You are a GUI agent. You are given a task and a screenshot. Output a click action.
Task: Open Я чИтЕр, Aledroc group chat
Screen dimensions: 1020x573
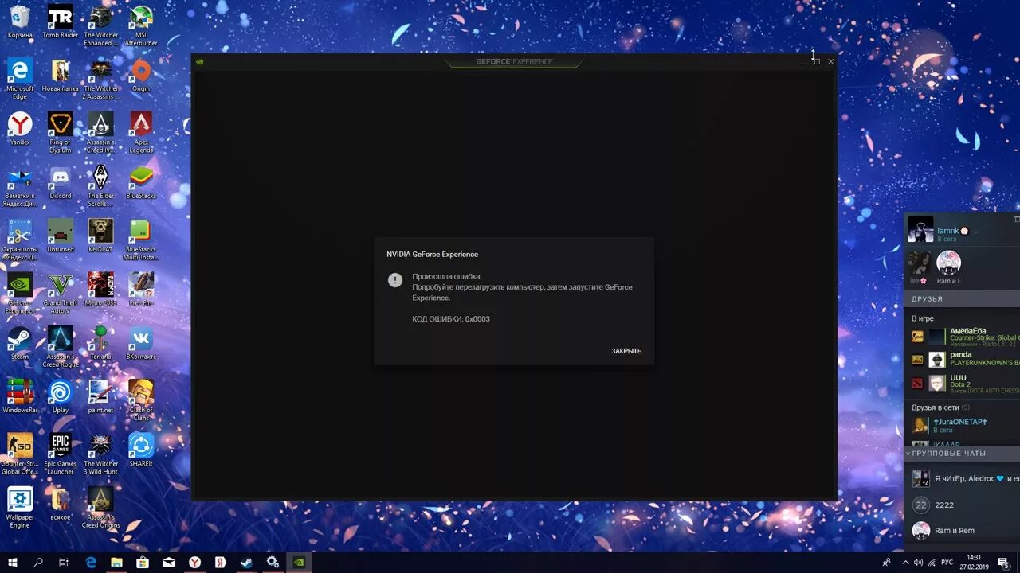tap(965, 478)
